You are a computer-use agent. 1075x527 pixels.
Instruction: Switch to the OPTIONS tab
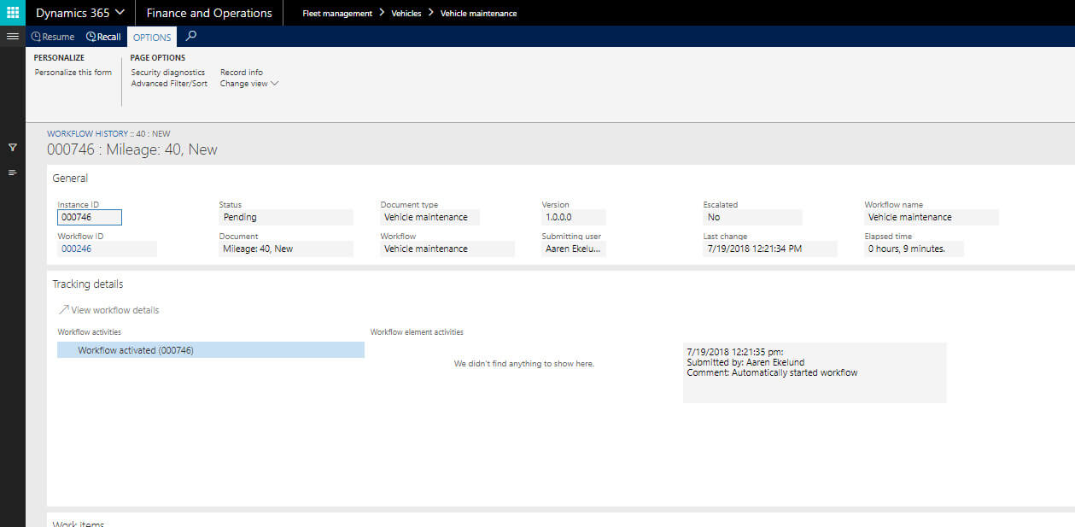[x=152, y=38]
